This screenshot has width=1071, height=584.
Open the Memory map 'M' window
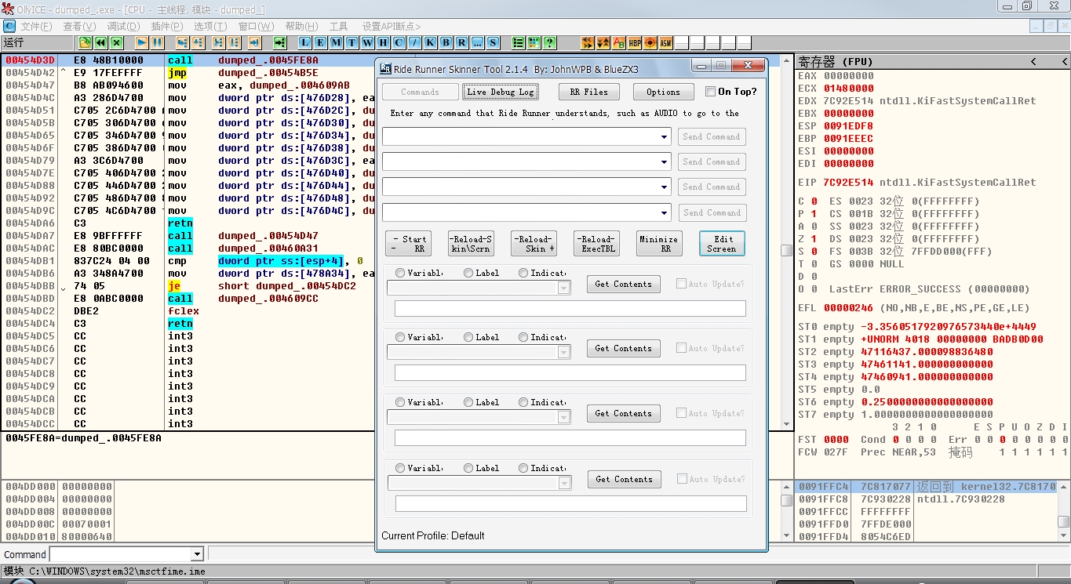click(336, 42)
